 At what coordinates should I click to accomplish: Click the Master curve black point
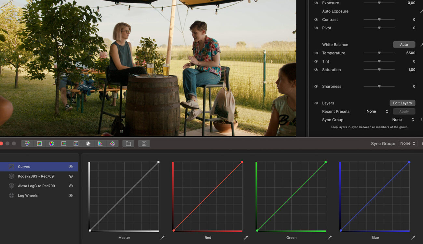click(x=90, y=231)
